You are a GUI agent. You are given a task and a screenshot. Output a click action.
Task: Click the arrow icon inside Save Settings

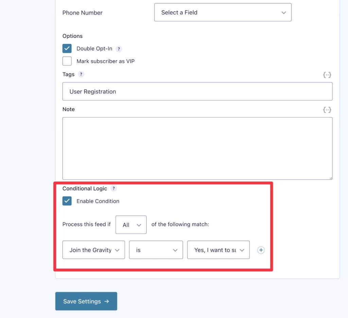[x=107, y=301]
